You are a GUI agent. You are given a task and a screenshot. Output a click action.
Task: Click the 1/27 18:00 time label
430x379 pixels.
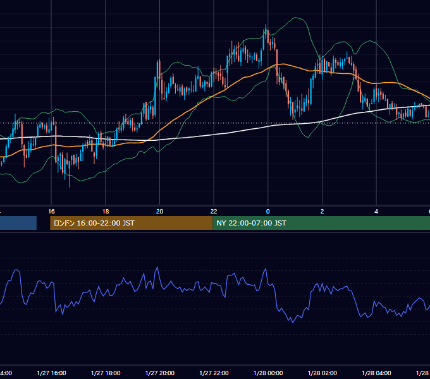(106, 373)
